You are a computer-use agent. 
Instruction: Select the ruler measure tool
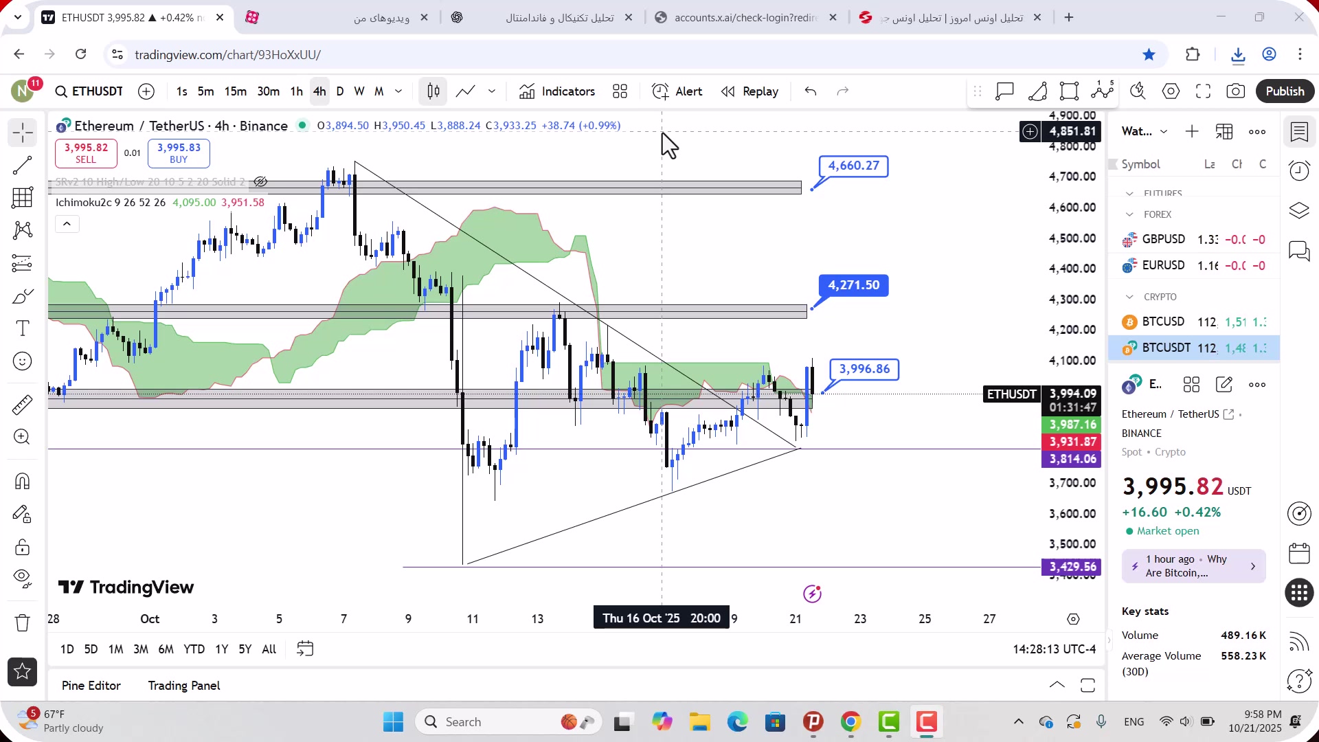23,405
